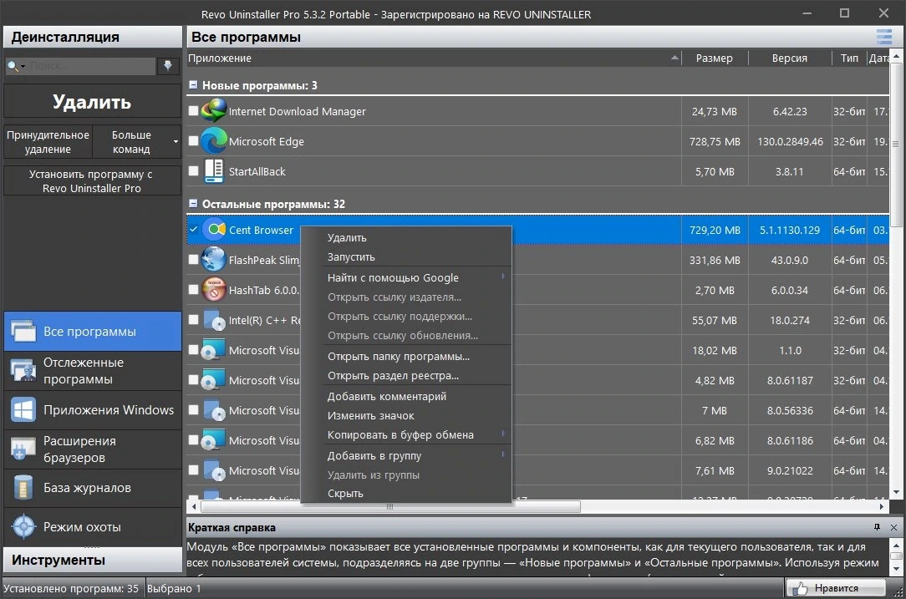Check the StartAllBack checkbox

(x=194, y=170)
